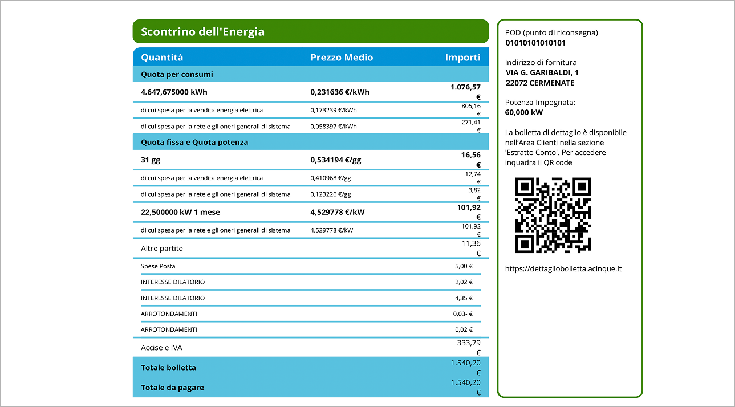Select the Accise e IVA row
This screenshot has width=735, height=407.
tap(311, 347)
